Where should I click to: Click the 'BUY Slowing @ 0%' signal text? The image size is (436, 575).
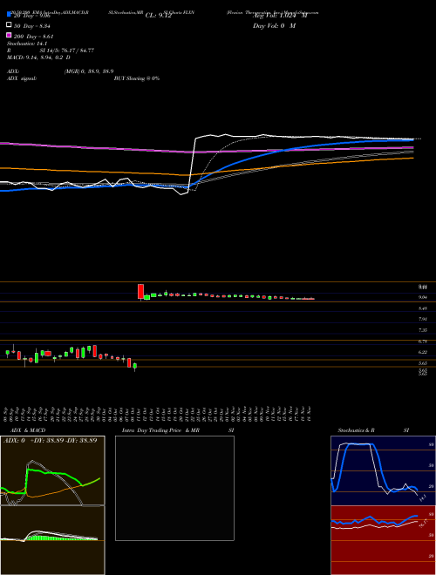click(x=137, y=78)
